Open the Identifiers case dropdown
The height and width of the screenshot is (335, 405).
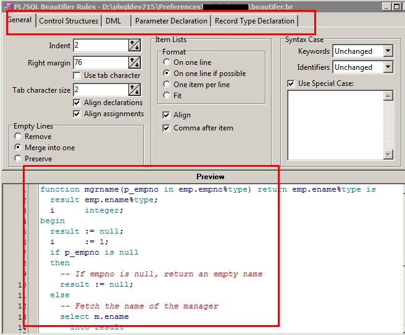(x=388, y=67)
